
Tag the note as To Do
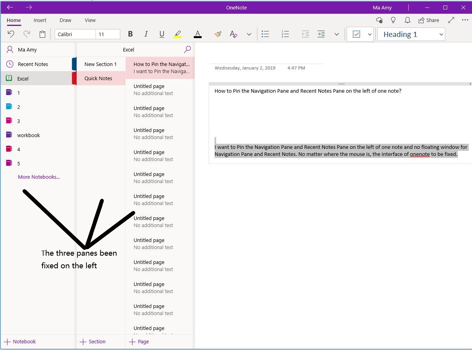(356, 34)
